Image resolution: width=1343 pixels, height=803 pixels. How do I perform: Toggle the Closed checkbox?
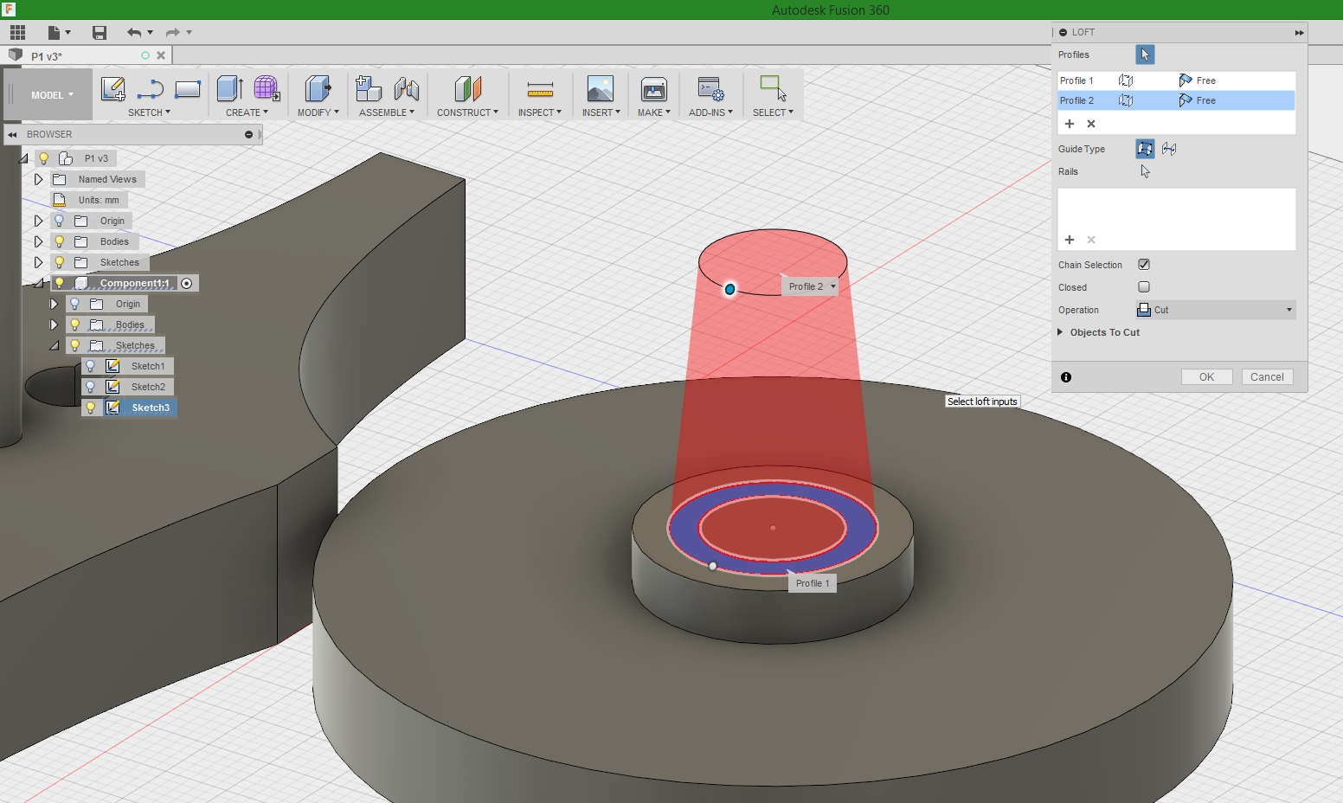(1144, 287)
